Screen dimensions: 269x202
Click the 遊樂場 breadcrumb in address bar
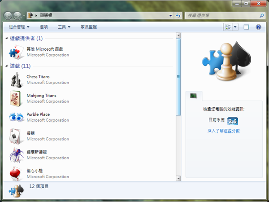click(46, 15)
